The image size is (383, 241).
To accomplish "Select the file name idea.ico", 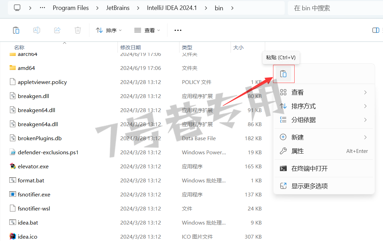I will tap(28, 237).
